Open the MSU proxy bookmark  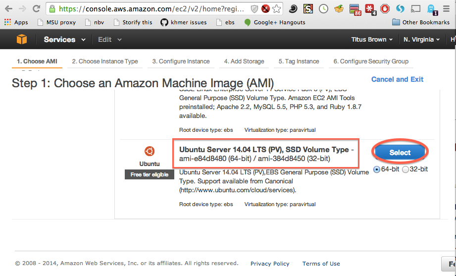click(x=57, y=22)
